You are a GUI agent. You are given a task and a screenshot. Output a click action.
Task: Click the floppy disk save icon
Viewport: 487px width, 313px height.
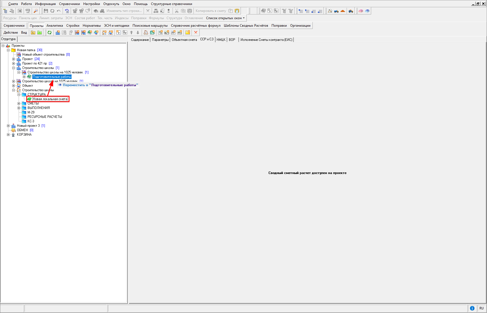click(46, 11)
